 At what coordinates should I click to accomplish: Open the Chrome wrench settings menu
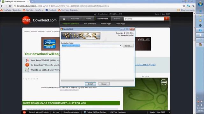(193, 6)
